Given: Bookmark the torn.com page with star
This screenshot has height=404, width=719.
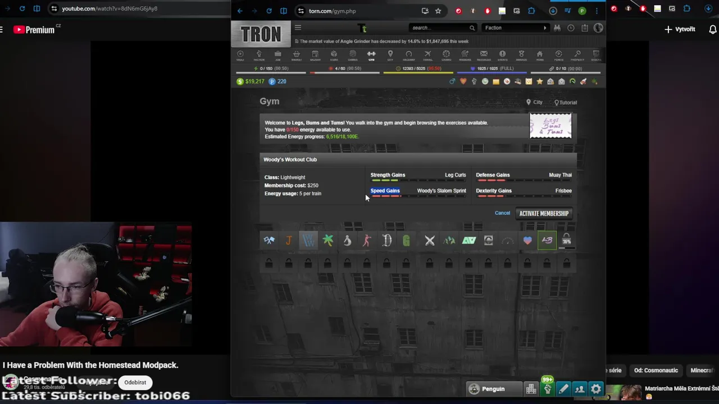Looking at the screenshot, I should pos(438,11).
